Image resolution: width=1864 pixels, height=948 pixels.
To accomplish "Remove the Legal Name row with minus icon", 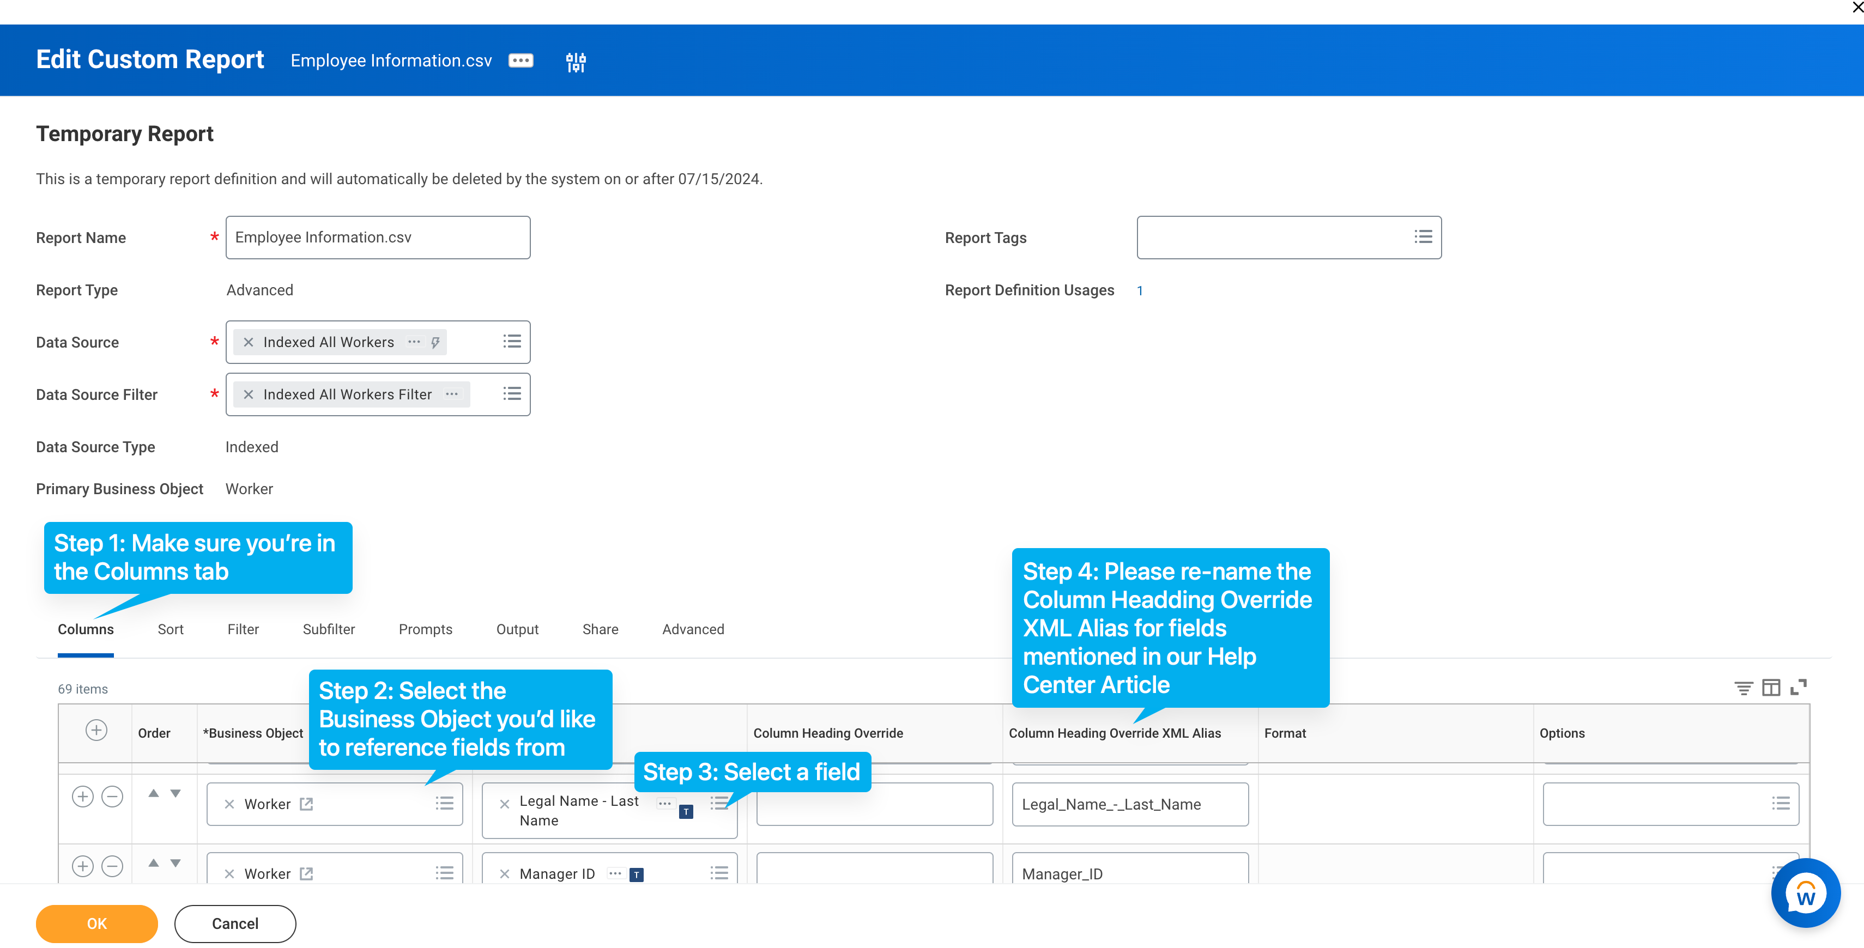I will click(112, 797).
